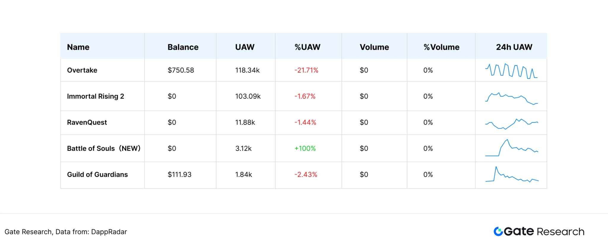Select the Immortal Rising 2 name

tap(96, 96)
